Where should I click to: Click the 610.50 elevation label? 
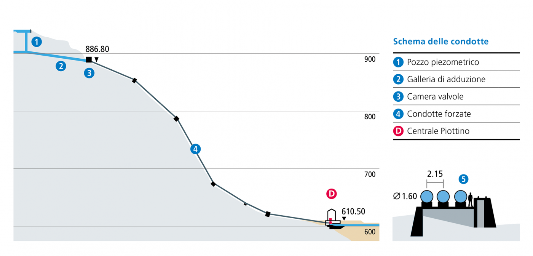click(x=353, y=211)
